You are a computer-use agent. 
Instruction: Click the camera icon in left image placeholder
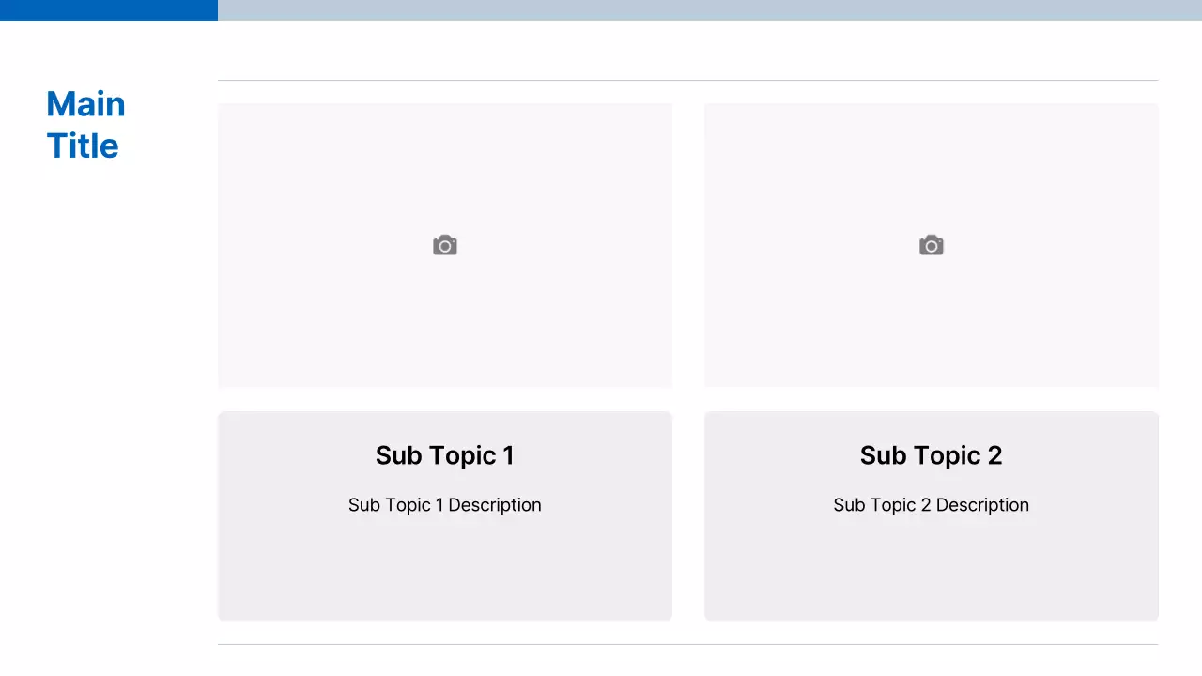tap(445, 246)
